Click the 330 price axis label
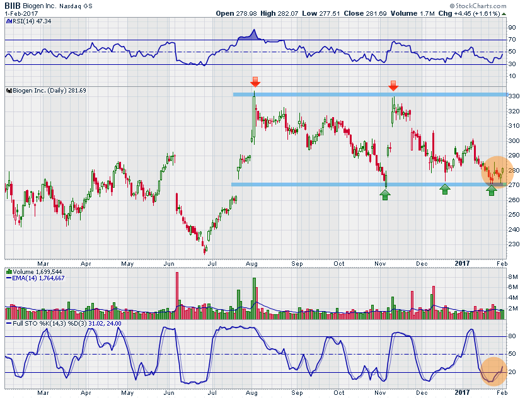The width and height of the screenshot is (525, 398). [514, 96]
